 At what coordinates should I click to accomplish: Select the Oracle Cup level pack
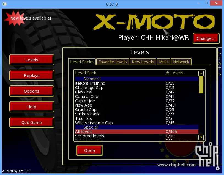pos(137,110)
